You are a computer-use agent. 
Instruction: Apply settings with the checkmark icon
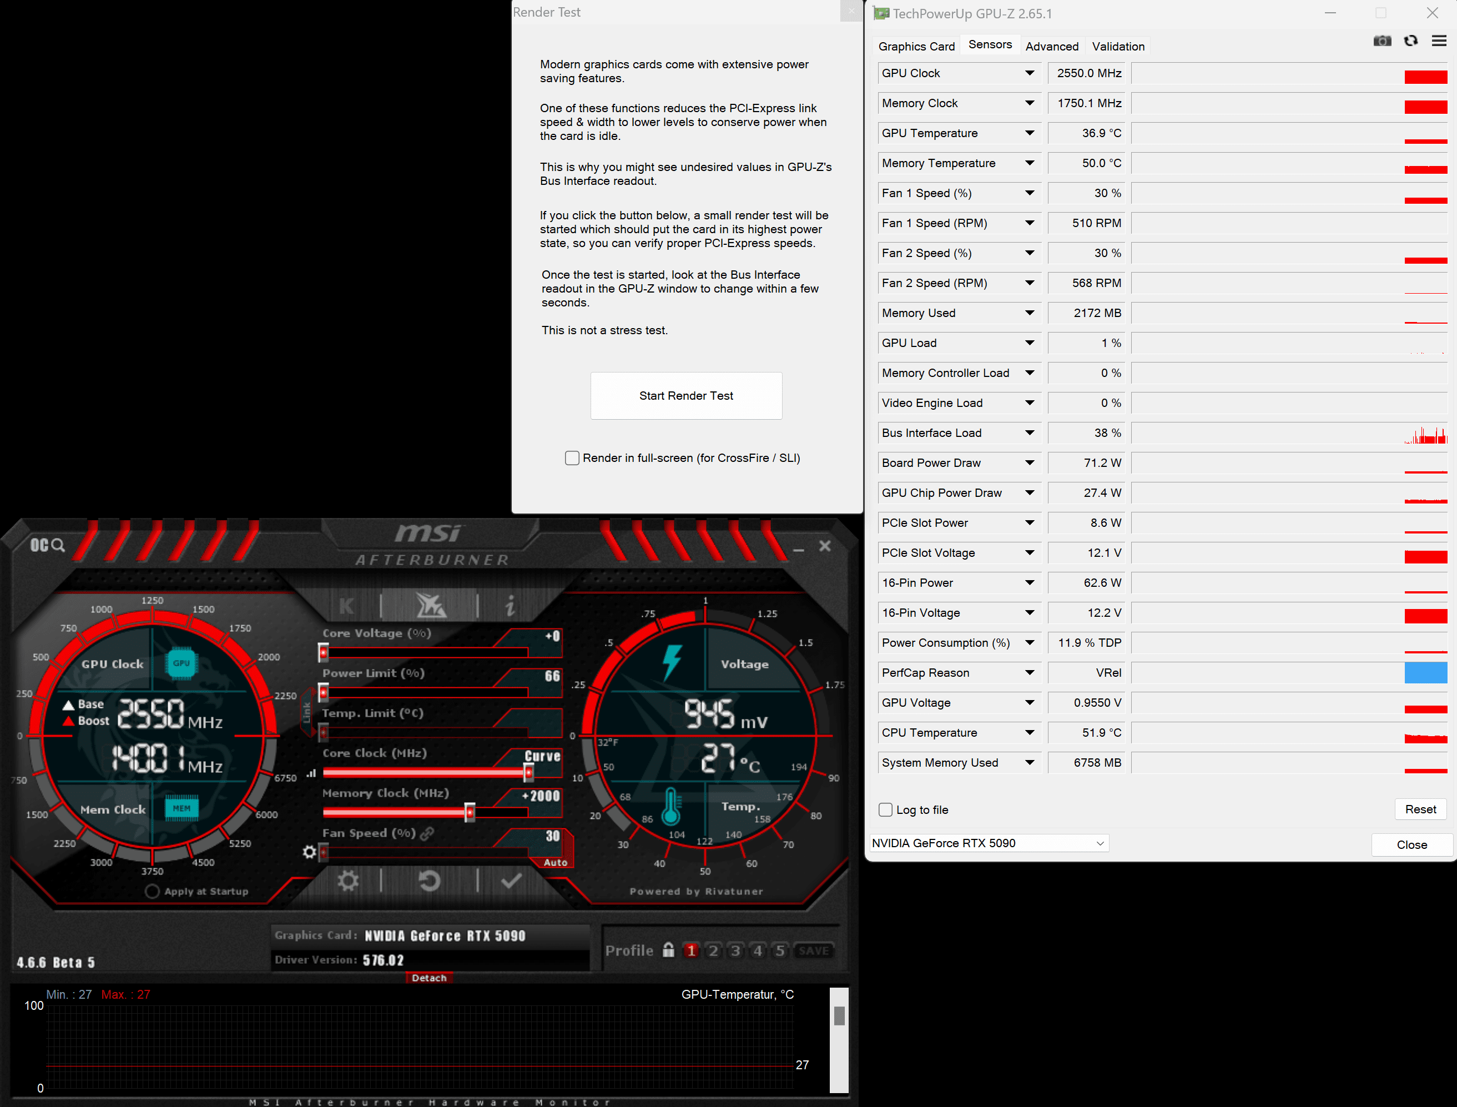pyautogui.click(x=511, y=880)
